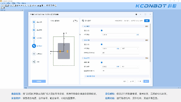The image size is (181, 102).
Task: Collapse the third signal section chevron
Action: [x=83, y=58]
